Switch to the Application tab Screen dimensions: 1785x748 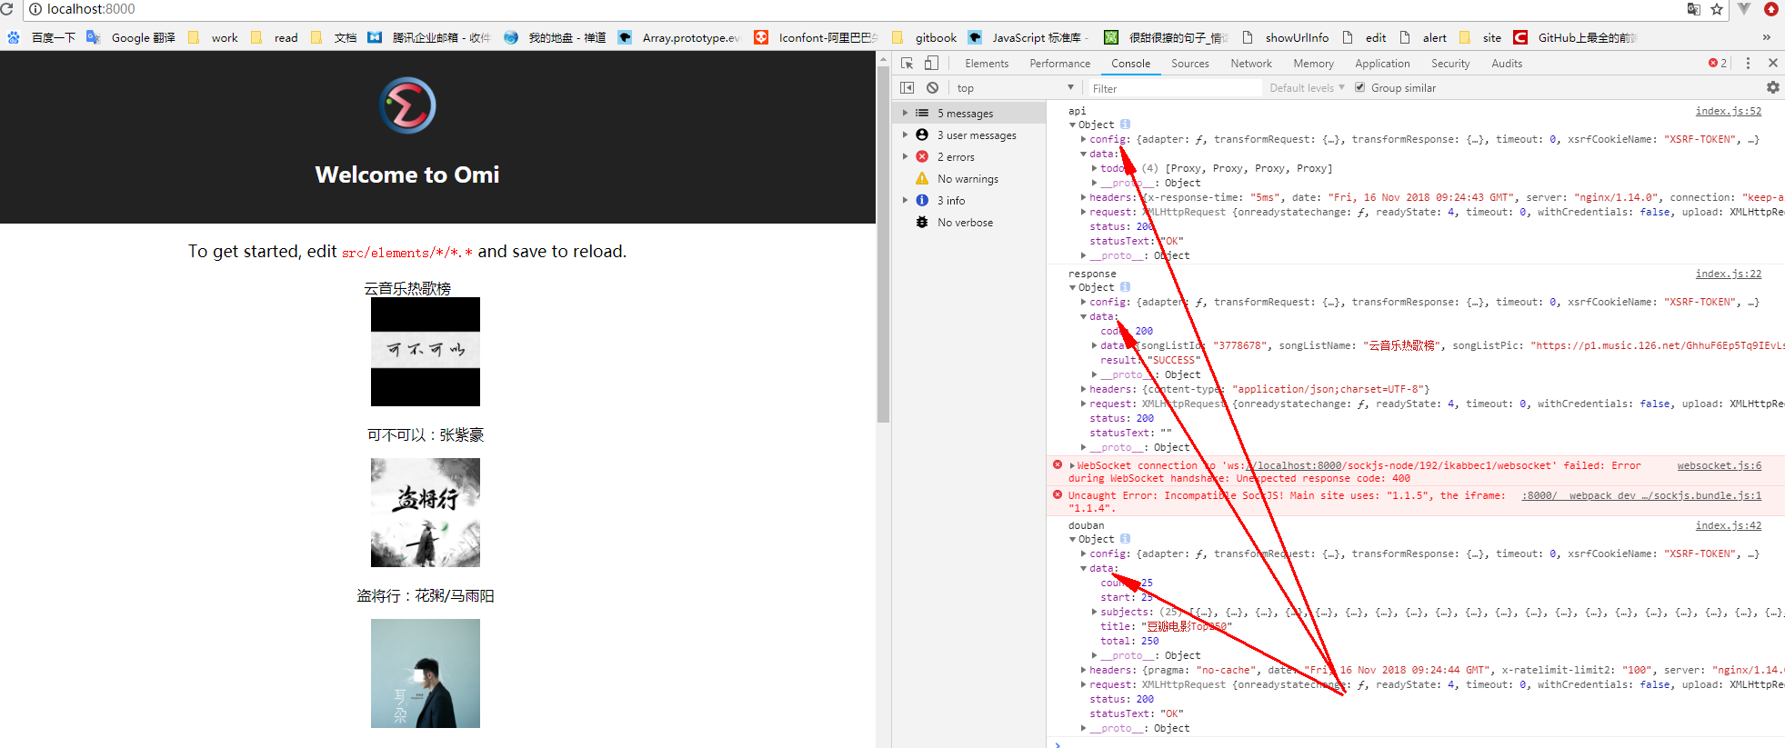[x=1382, y=63]
